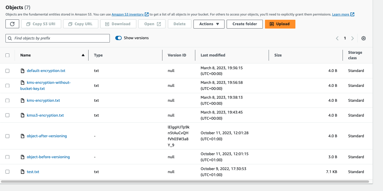Click the horizontal scrollbar under the table
Screen dimensions: 383x191
[185, 182]
